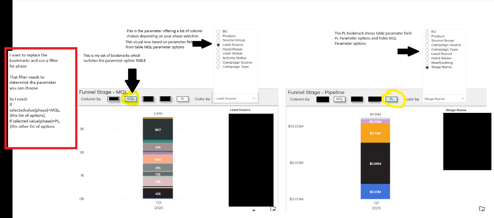Click the Funnel Stage - MQL chart title
The height and width of the screenshot is (218, 494).
pyautogui.click(x=103, y=92)
